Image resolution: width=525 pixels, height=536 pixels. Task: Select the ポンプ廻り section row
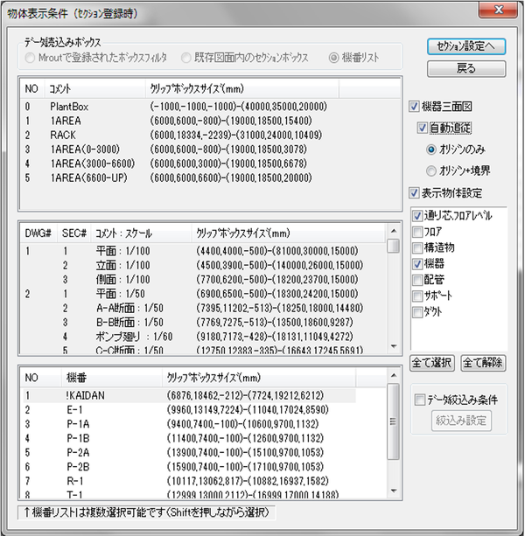click(119, 335)
